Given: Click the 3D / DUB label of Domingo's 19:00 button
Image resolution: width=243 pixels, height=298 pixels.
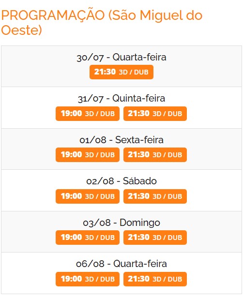Looking at the screenshot, I should pyautogui.click(x=100, y=238).
